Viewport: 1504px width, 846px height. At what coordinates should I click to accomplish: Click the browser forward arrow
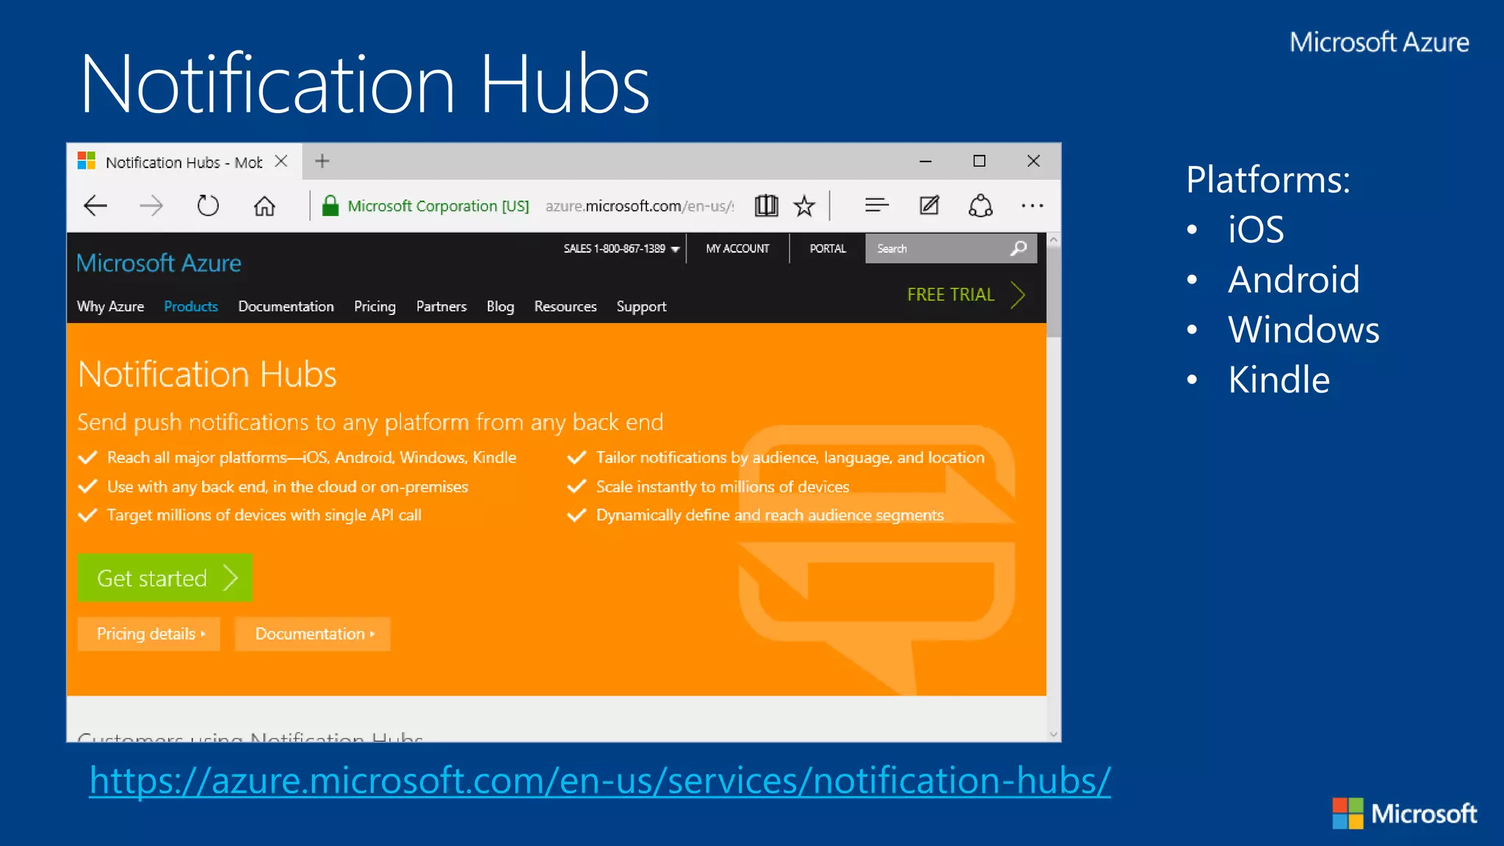coord(151,206)
